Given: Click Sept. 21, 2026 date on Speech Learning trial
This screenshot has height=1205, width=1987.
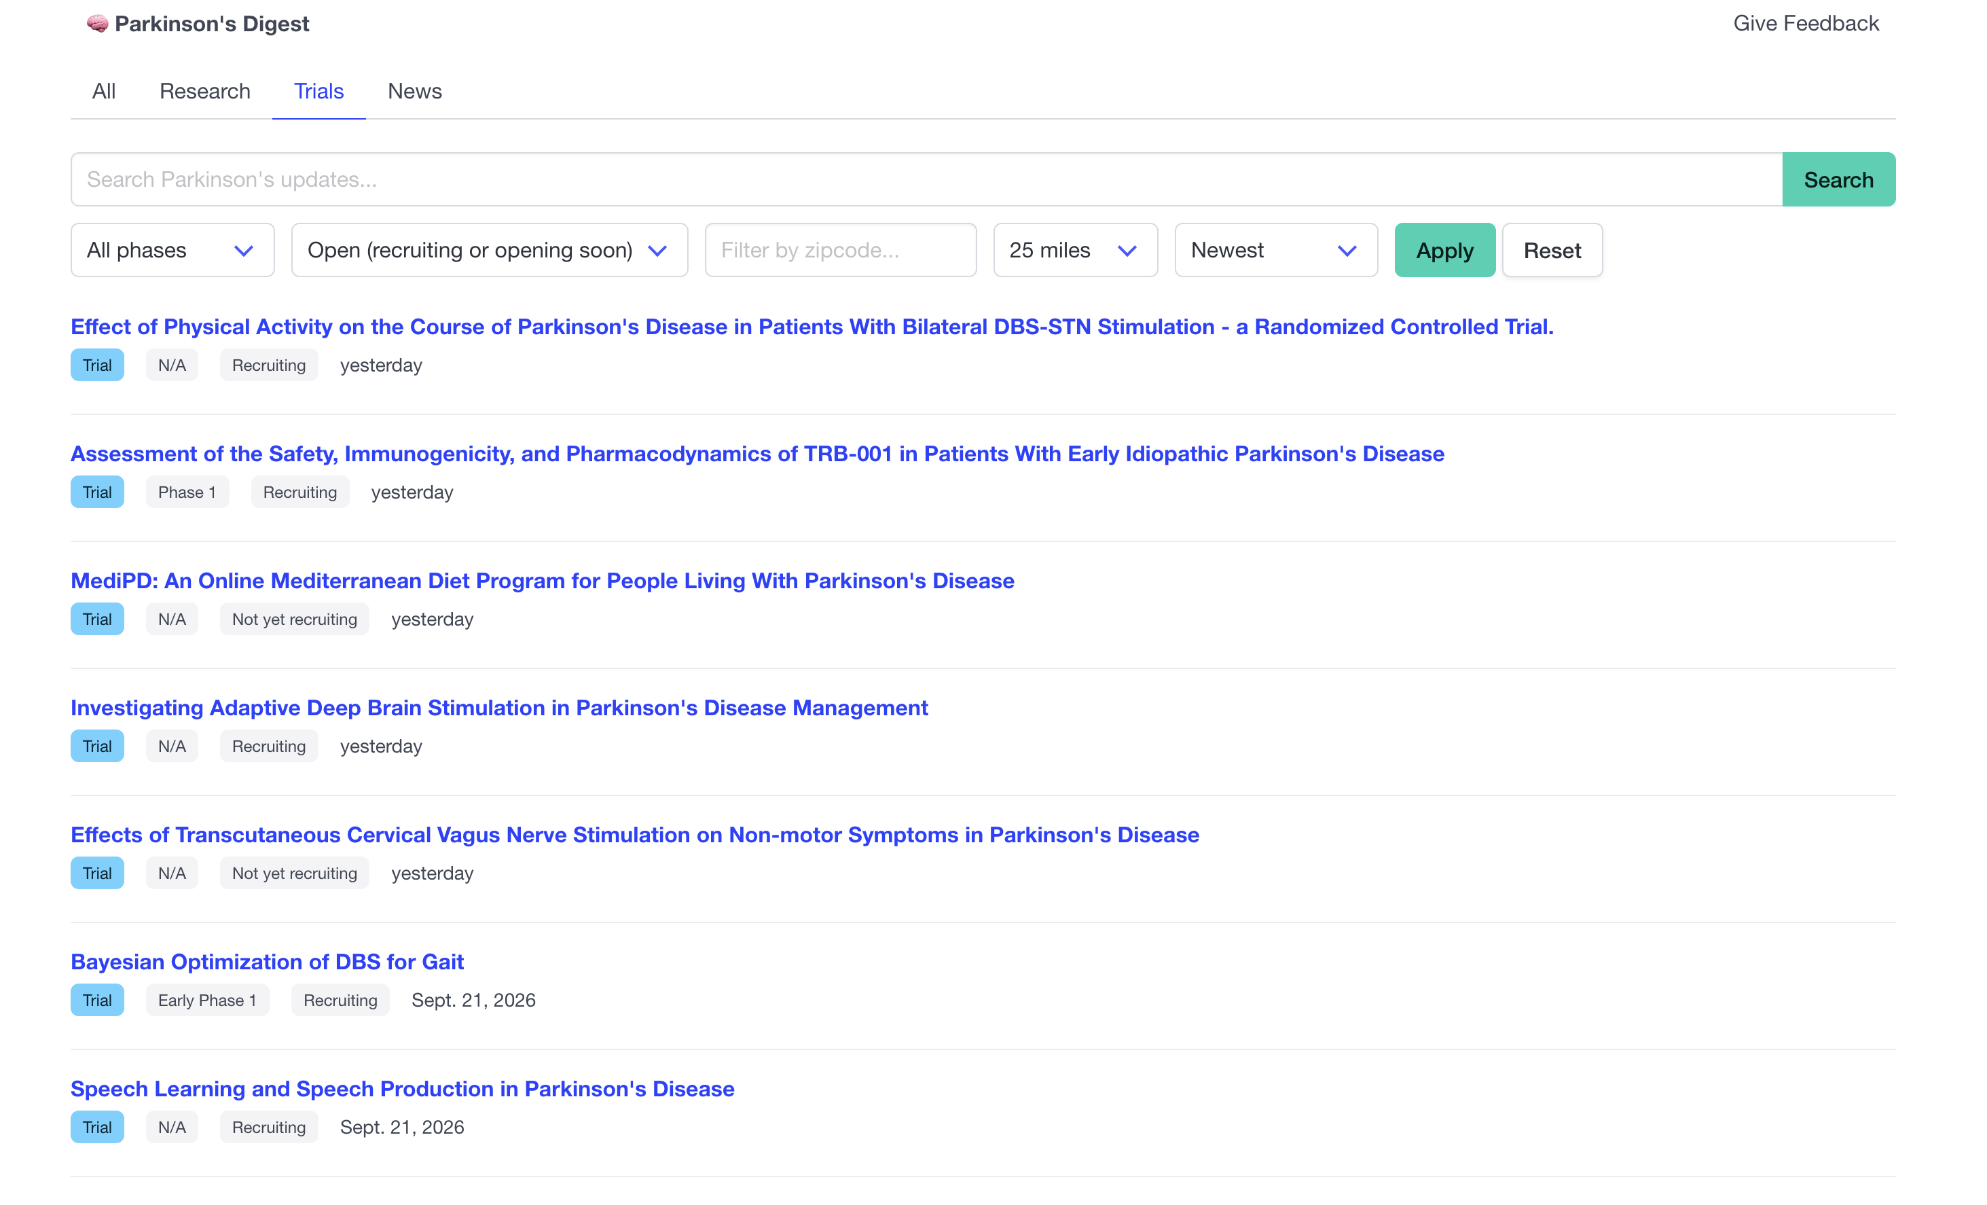Looking at the screenshot, I should tap(403, 1127).
